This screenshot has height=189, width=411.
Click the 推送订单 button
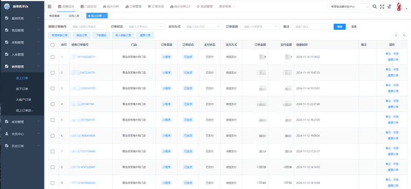point(82,35)
